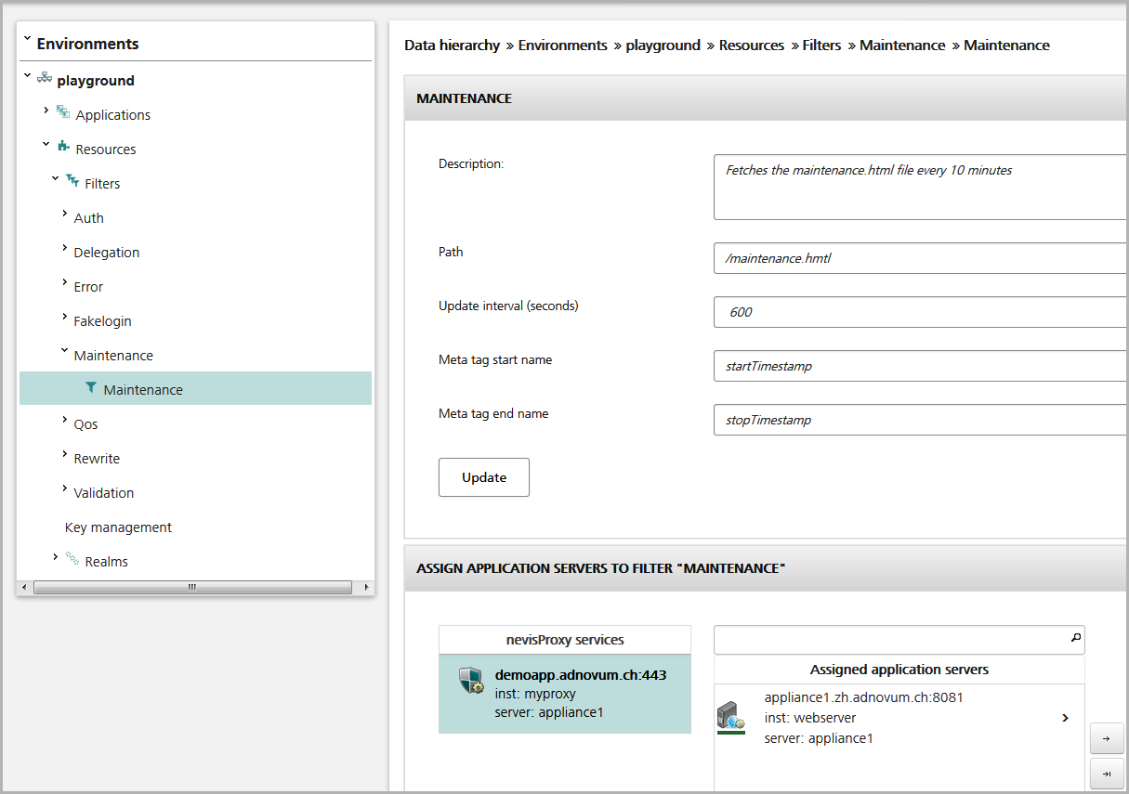Collapse the Environments panel
The image size is (1129, 794).
(x=27, y=40)
